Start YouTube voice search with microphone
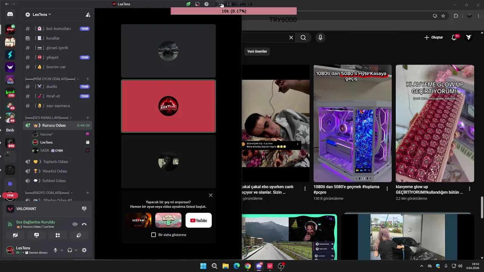The height and width of the screenshot is (272, 484). pos(320,37)
